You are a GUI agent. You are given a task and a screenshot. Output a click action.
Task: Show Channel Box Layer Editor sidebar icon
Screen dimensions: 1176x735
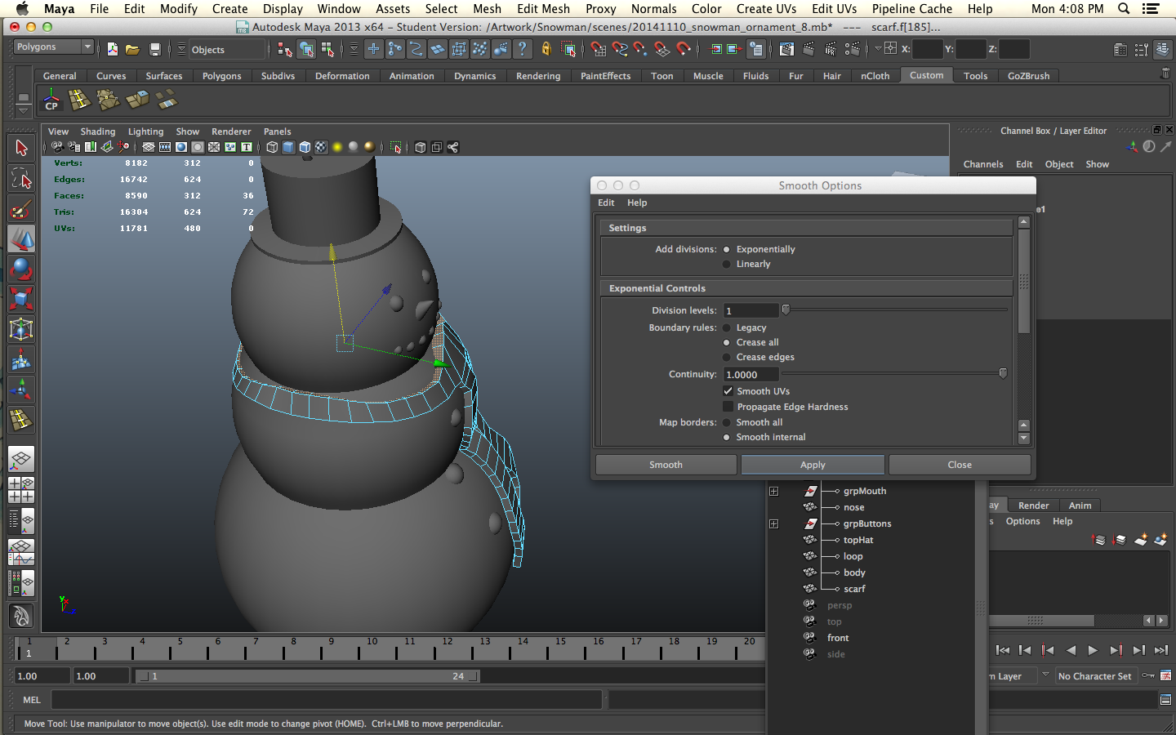point(1162,50)
